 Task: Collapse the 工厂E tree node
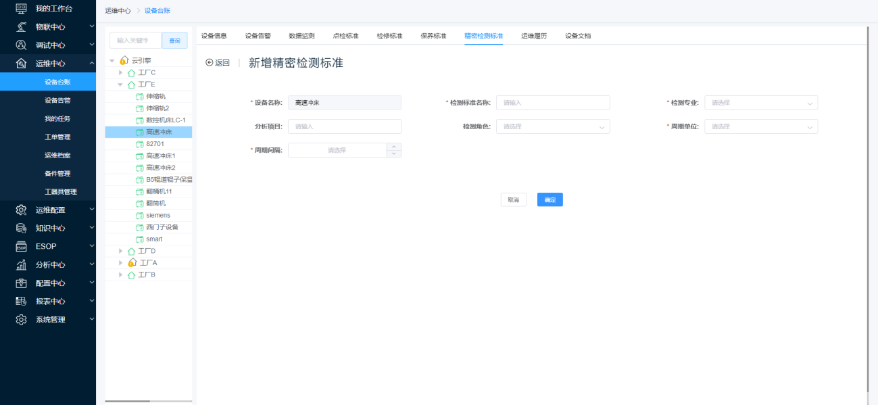(x=121, y=85)
